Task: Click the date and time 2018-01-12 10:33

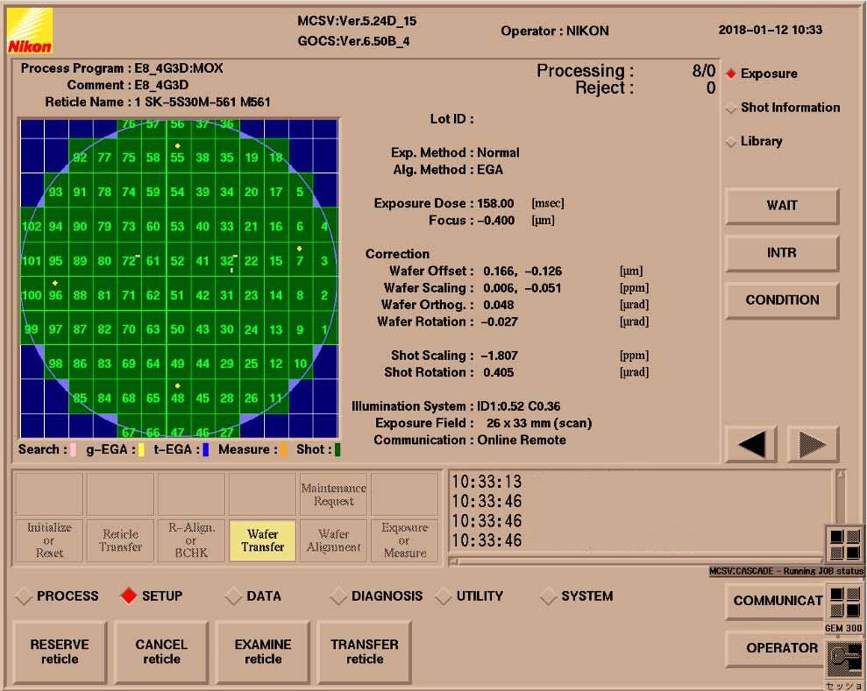Action: [x=770, y=30]
